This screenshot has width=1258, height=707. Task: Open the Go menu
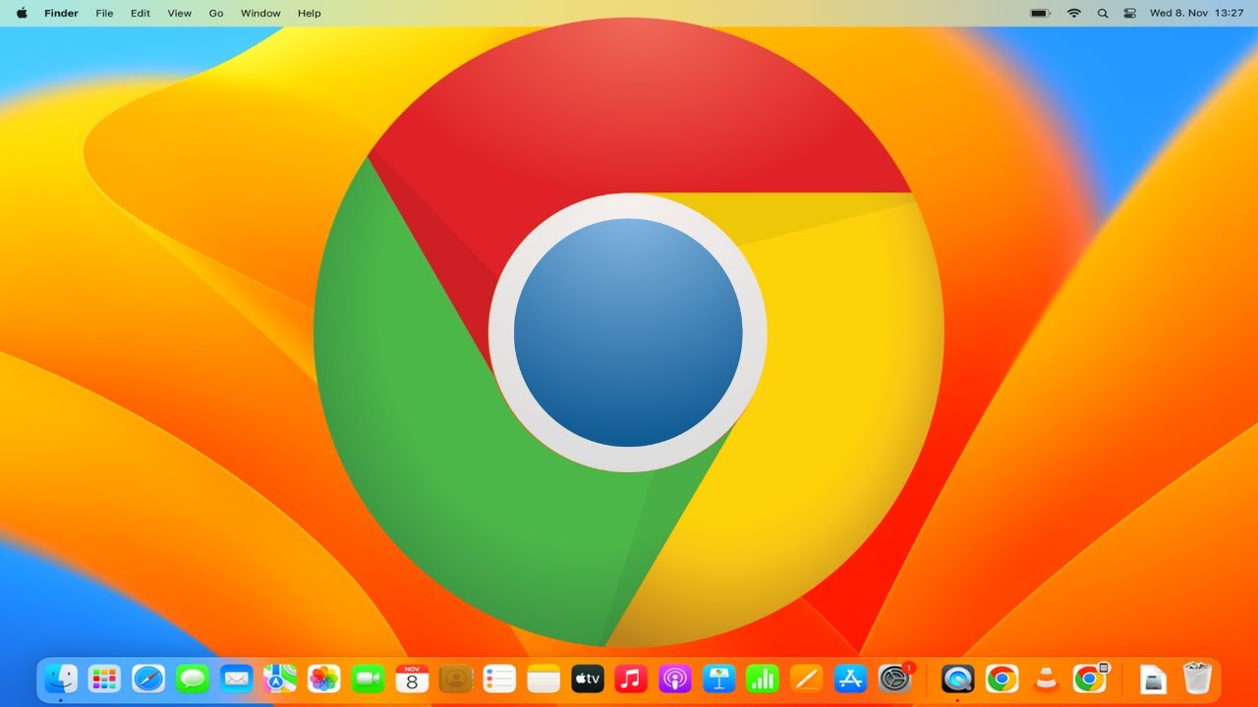point(216,13)
